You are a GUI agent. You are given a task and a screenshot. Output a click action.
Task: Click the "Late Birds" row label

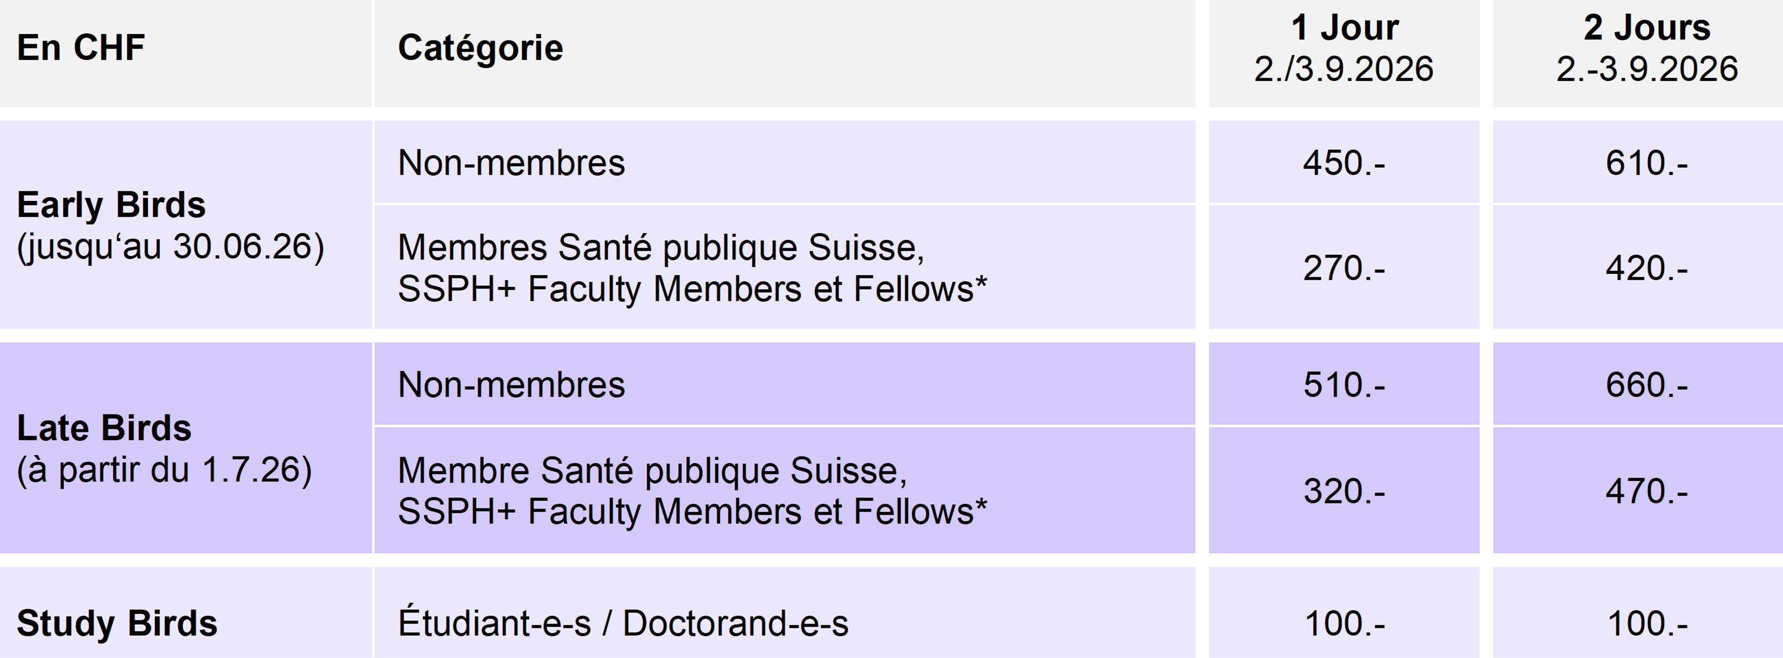tap(105, 428)
